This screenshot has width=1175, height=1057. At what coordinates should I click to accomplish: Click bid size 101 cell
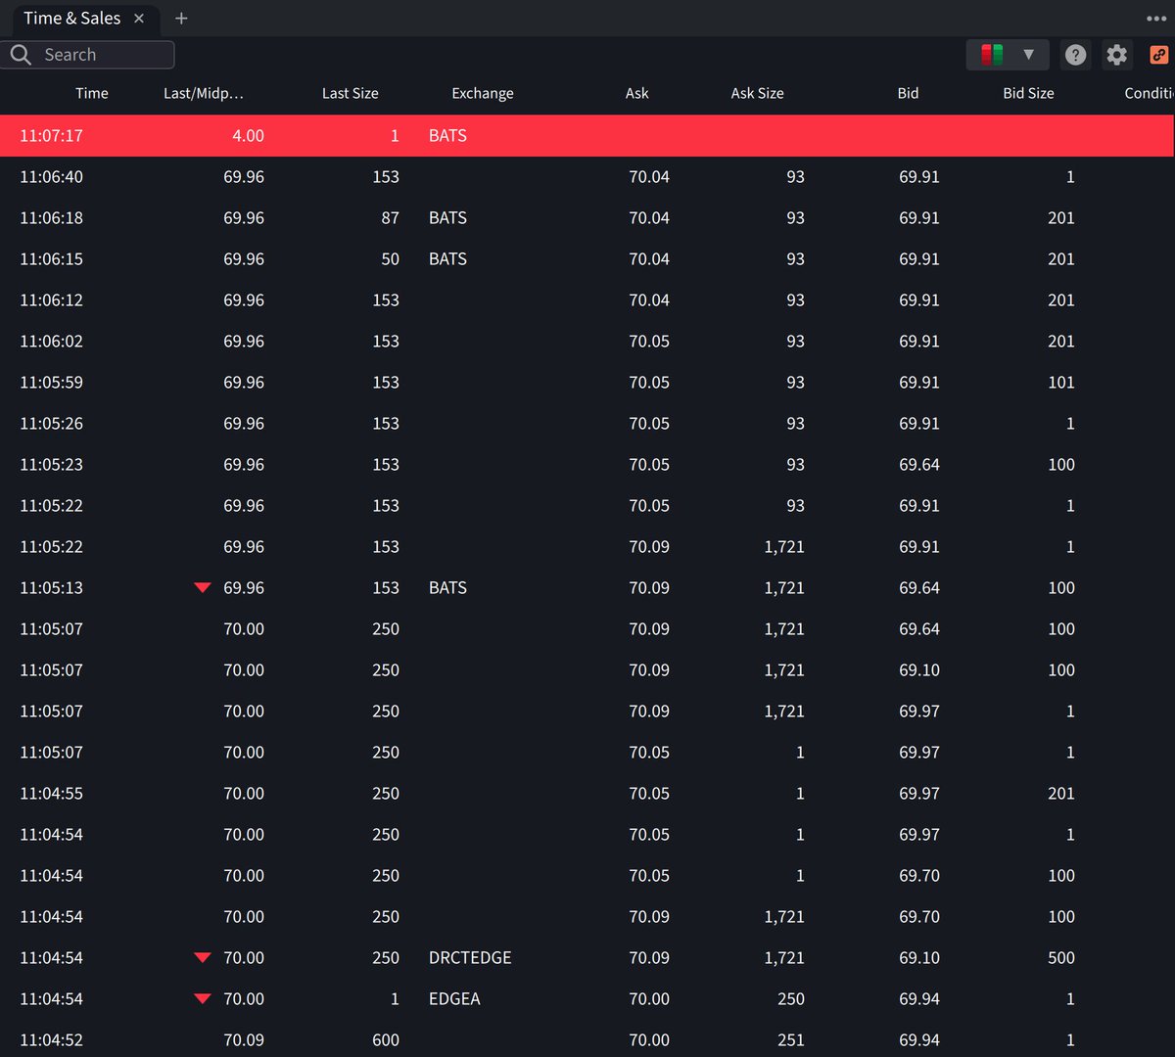tap(1061, 383)
